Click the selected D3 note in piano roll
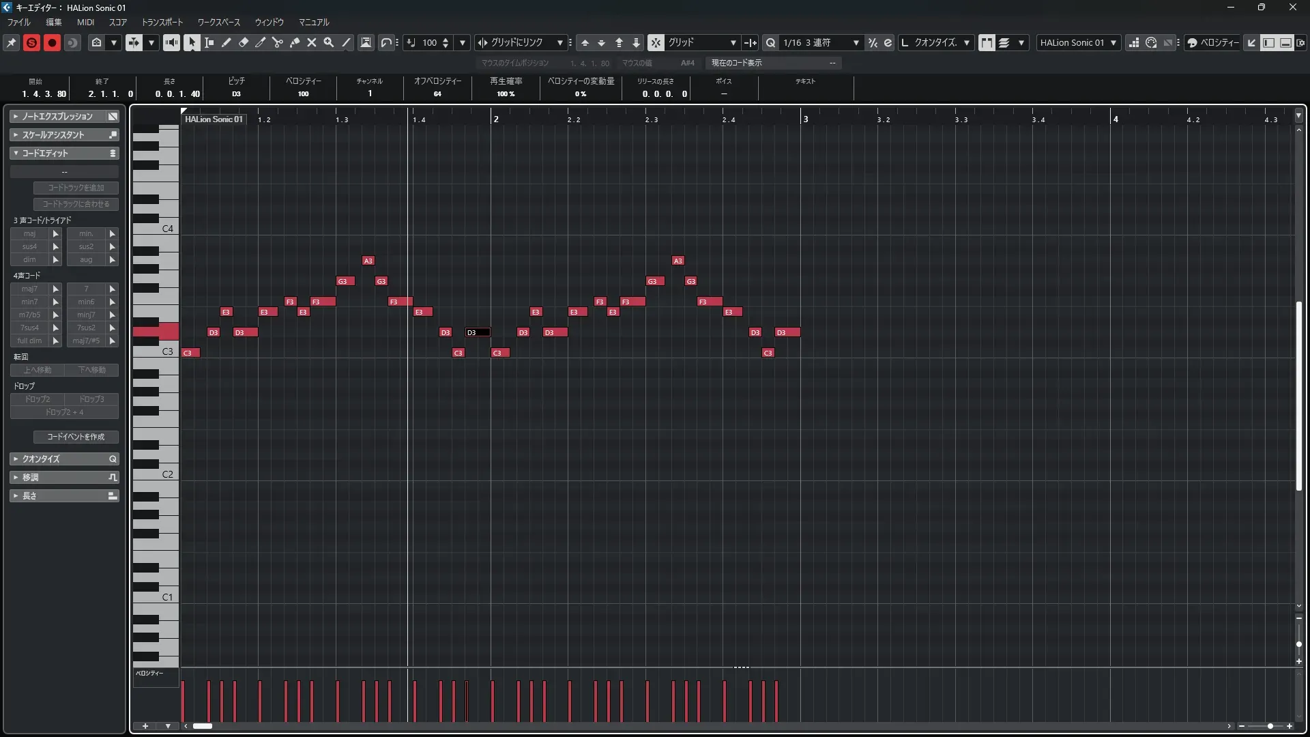The image size is (1310, 737). 478,332
